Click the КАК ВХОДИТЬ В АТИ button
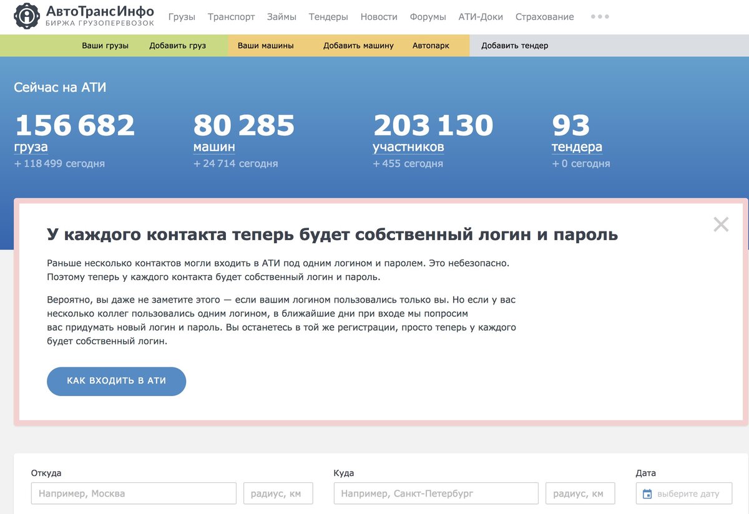This screenshot has height=514, width=749. pyautogui.click(x=116, y=381)
